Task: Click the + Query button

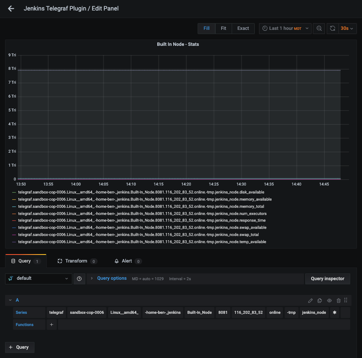Action: 20,347
